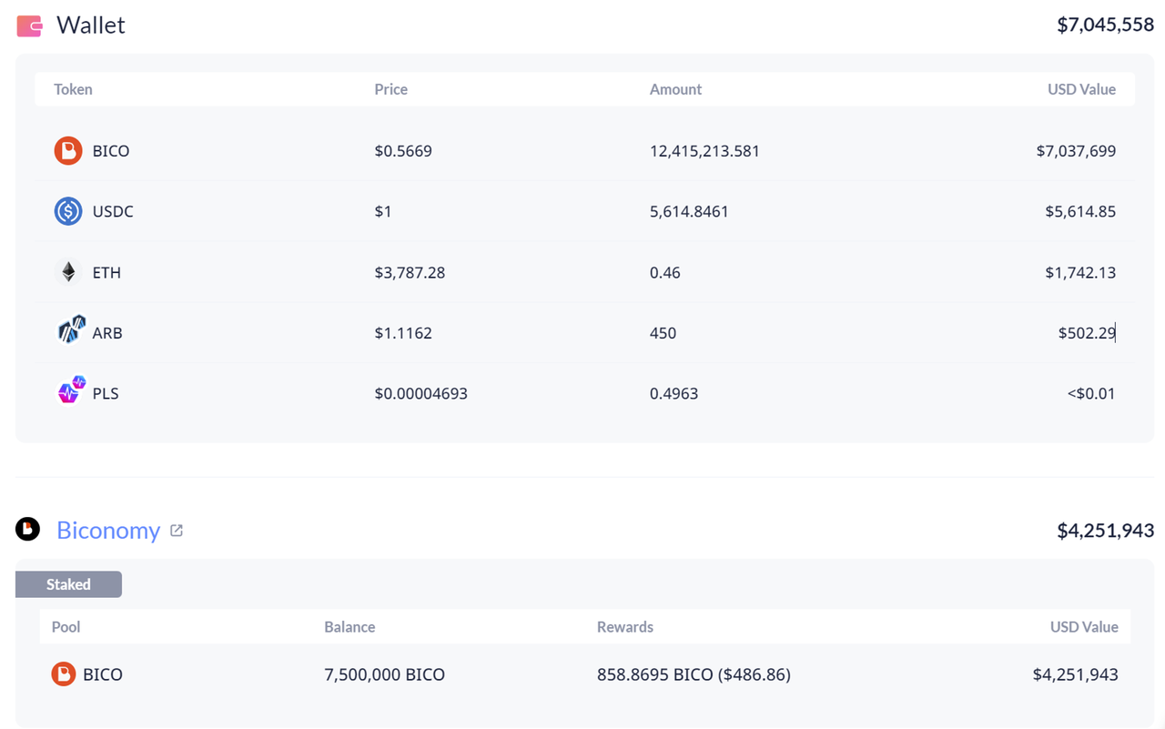Click the ETH diamond icon

68,272
